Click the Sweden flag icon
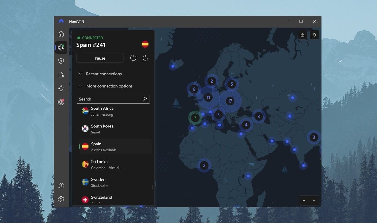Image resolution: width=377 pixels, height=223 pixels. tap(85, 182)
